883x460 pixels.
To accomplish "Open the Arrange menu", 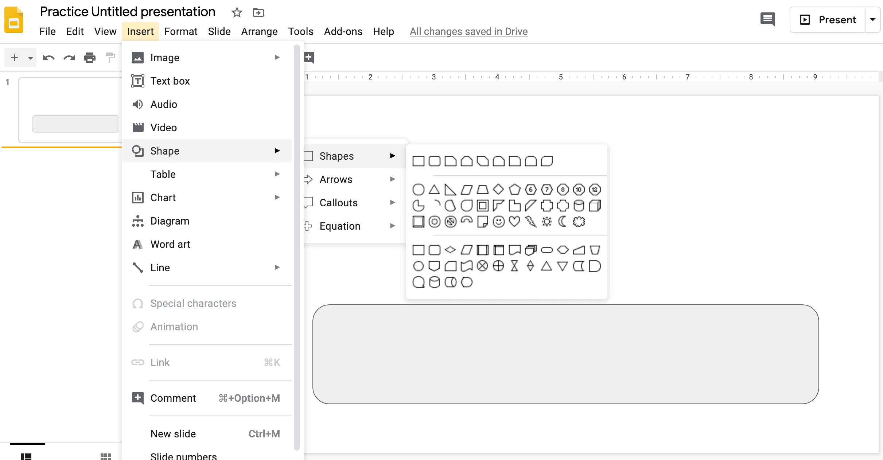I will click(x=259, y=31).
